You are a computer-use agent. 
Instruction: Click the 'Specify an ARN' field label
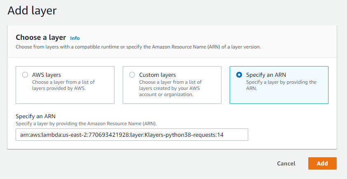pos(35,117)
